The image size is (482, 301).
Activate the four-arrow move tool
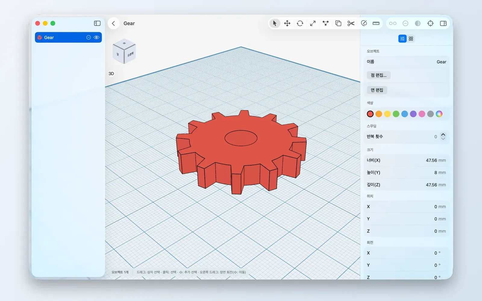287,23
